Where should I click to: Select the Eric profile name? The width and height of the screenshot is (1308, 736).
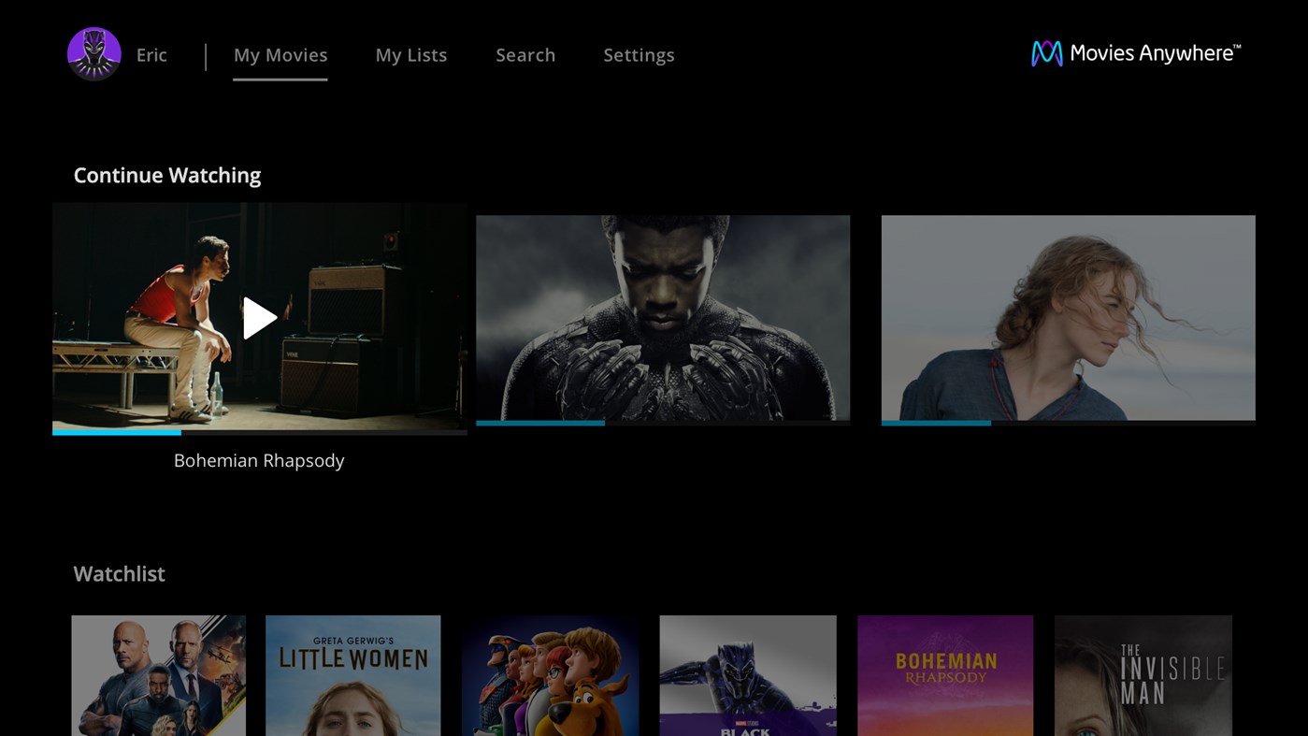pyautogui.click(x=151, y=55)
